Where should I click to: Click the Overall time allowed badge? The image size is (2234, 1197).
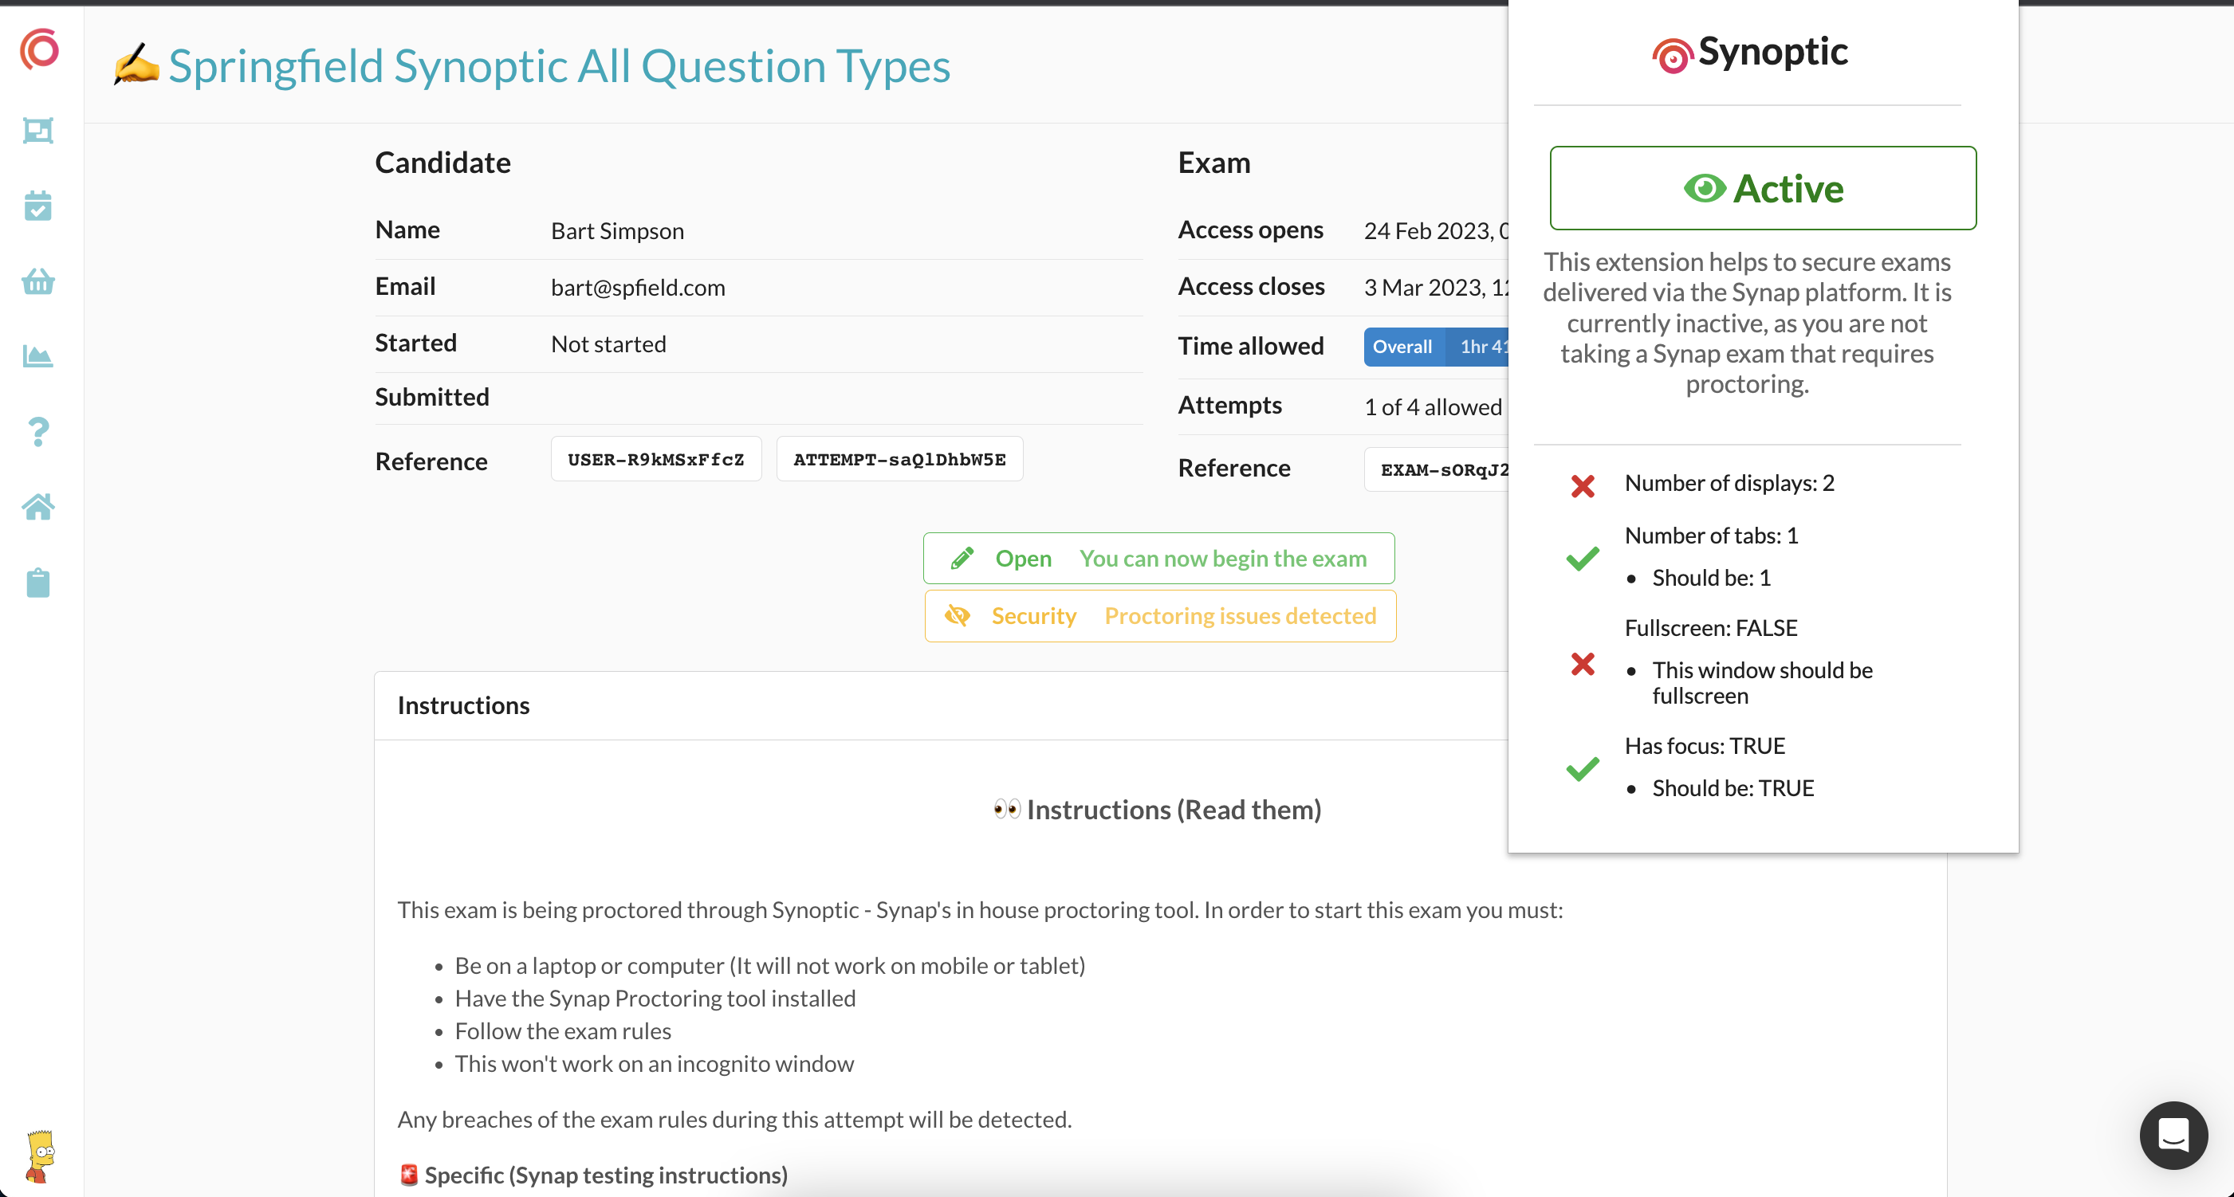(x=1402, y=347)
